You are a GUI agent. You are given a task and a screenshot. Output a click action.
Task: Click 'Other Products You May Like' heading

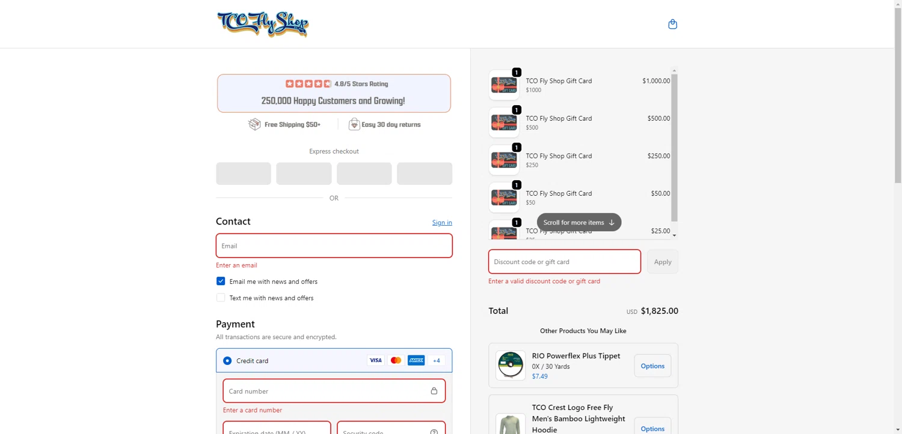tap(583, 331)
